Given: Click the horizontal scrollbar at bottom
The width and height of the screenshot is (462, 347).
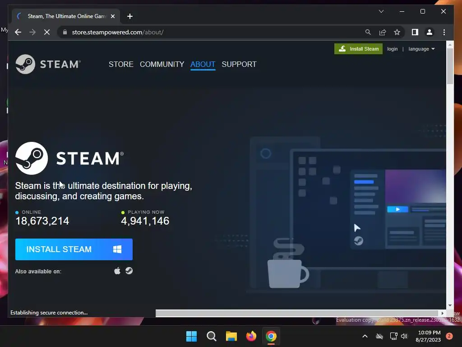Looking at the screenshot, I should pyautogui.click(x=297, y=313).
